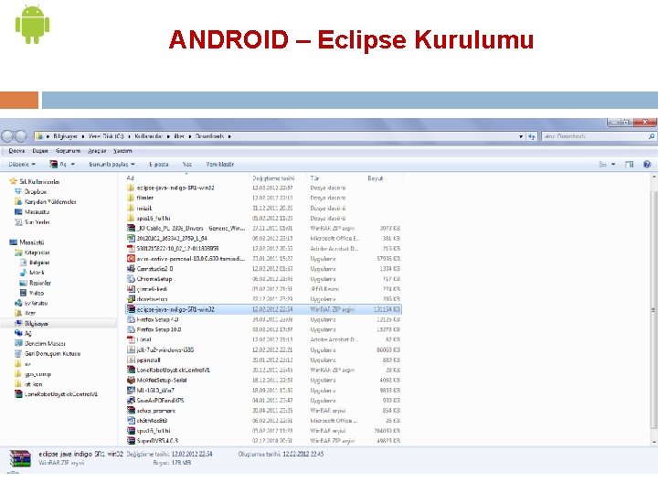Click the search magnifier icon
Image resolution: width=658 pixels, height=494 pixels.
652,136
